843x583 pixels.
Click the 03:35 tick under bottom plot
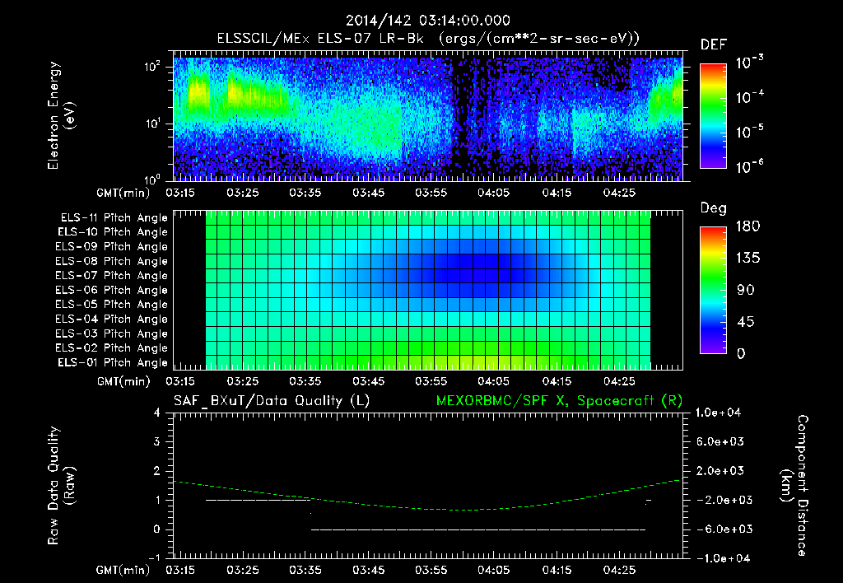(x=305, y=570)
